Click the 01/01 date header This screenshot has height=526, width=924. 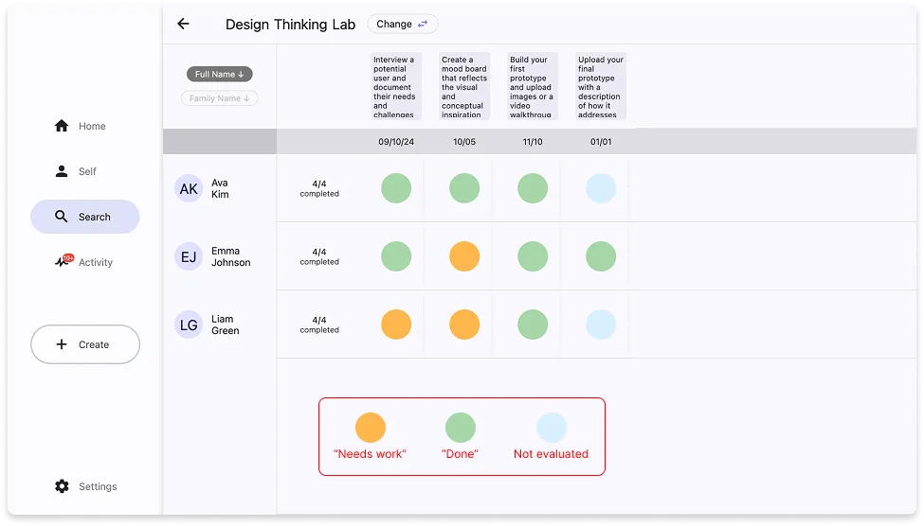(x=601, y=142)
